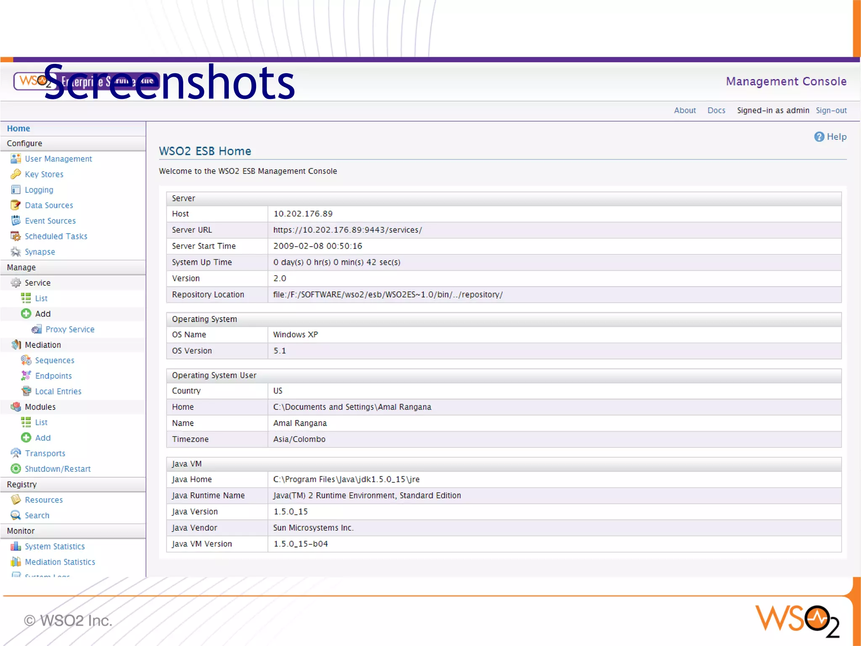Click the About link in header
The height and width of the screenshot is (646, 861).
[x=685, y=110]
